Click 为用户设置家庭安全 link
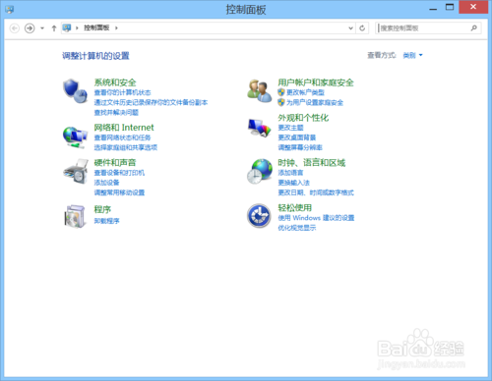The height and width of the screenshot is (381, 492). [x=315, y=102]
